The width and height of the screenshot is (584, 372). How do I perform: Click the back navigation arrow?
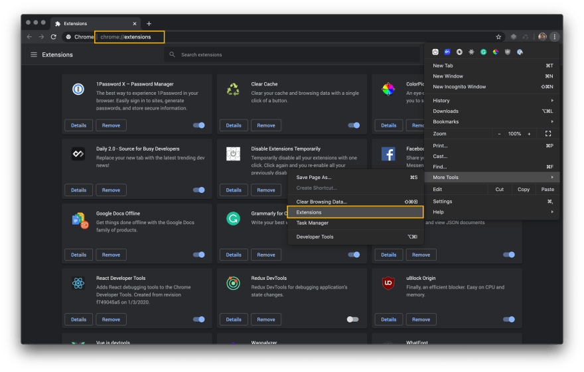pyautogui.click(x=29, y=37)
